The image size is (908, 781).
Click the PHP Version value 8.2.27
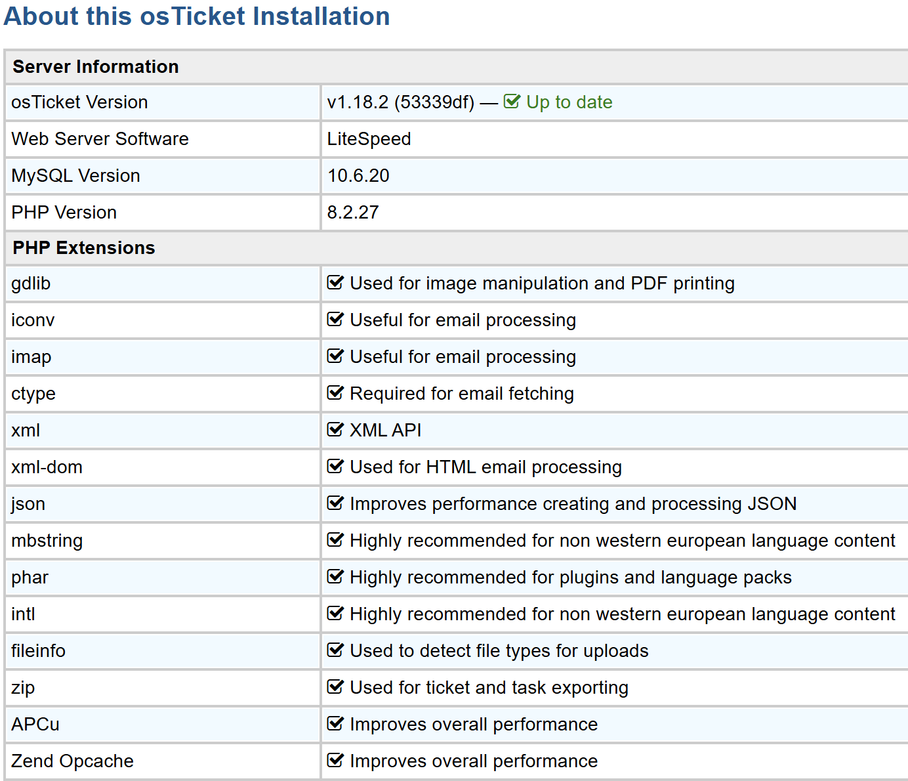coord(353,213)
